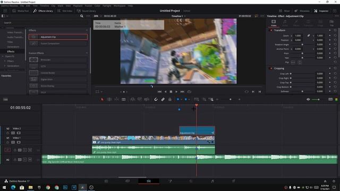The height and width of the screenshot is (191, 340).
Task: Open the Playback menu
Action: [x=78, y=6]
